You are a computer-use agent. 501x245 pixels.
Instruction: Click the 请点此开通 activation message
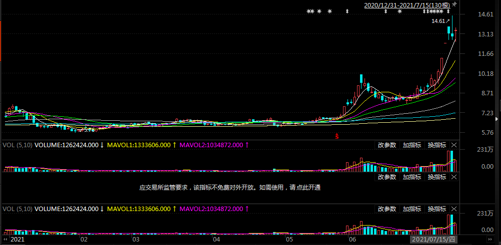(304, 188)
